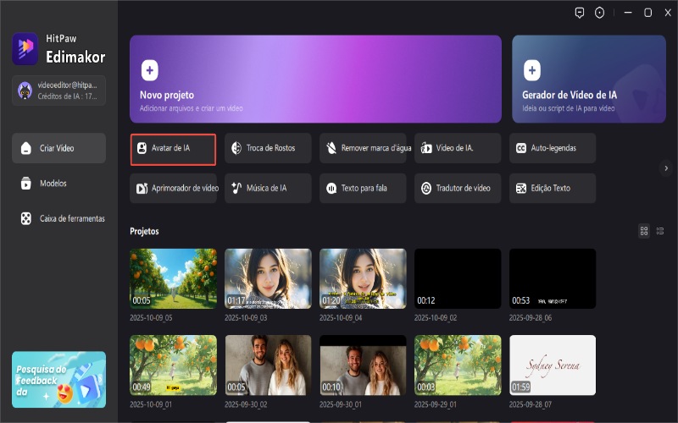Open Remover marca d'água tool
Viewport: 678px width, 423px height.
coord(363,148)
